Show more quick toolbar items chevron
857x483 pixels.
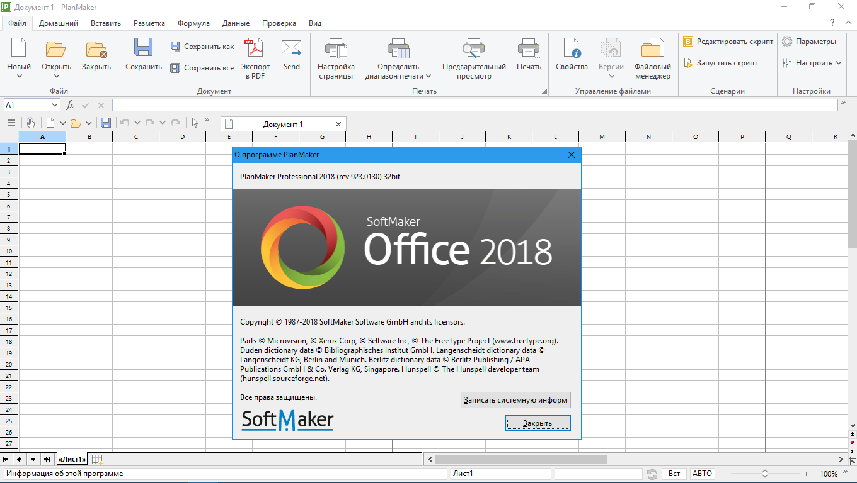(x=207, y=119)
